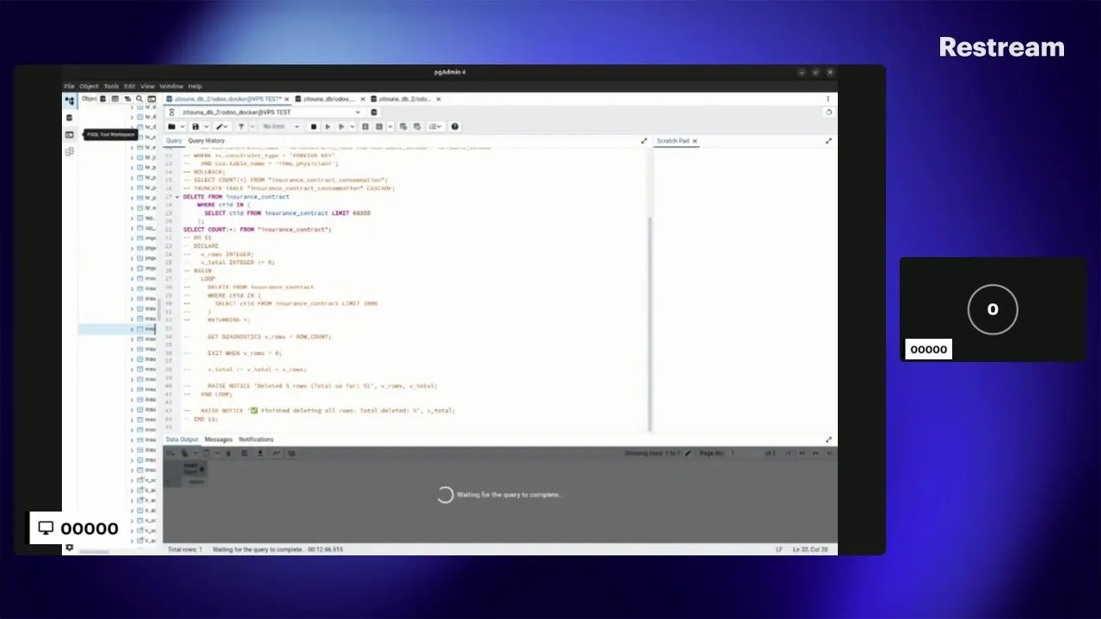The width and height of the screenshot is (1101, 619).
Task: Open the Window menu
Action: click(171, 86)
